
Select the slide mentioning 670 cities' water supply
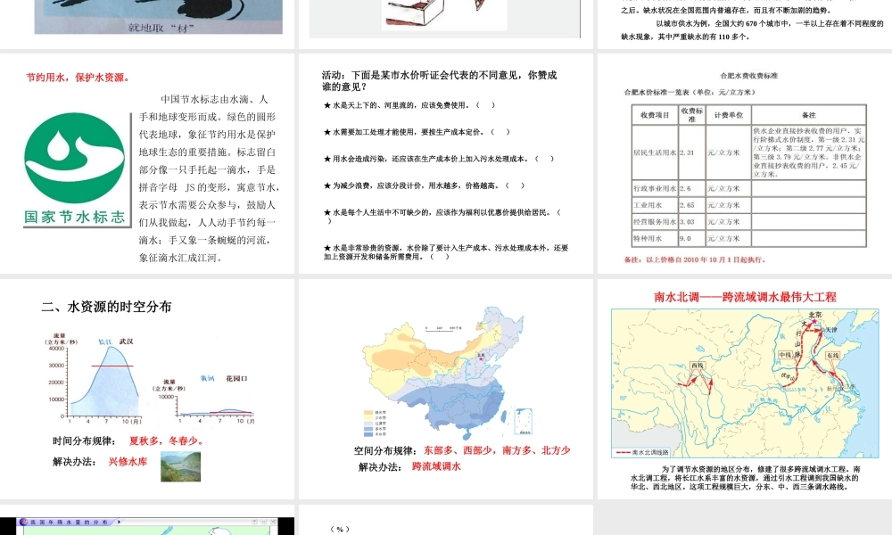coord(745,24)
